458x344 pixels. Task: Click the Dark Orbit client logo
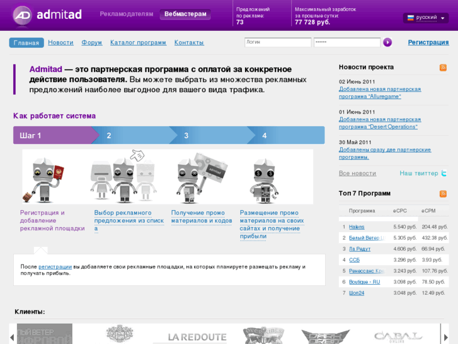[x=325, y=336]
